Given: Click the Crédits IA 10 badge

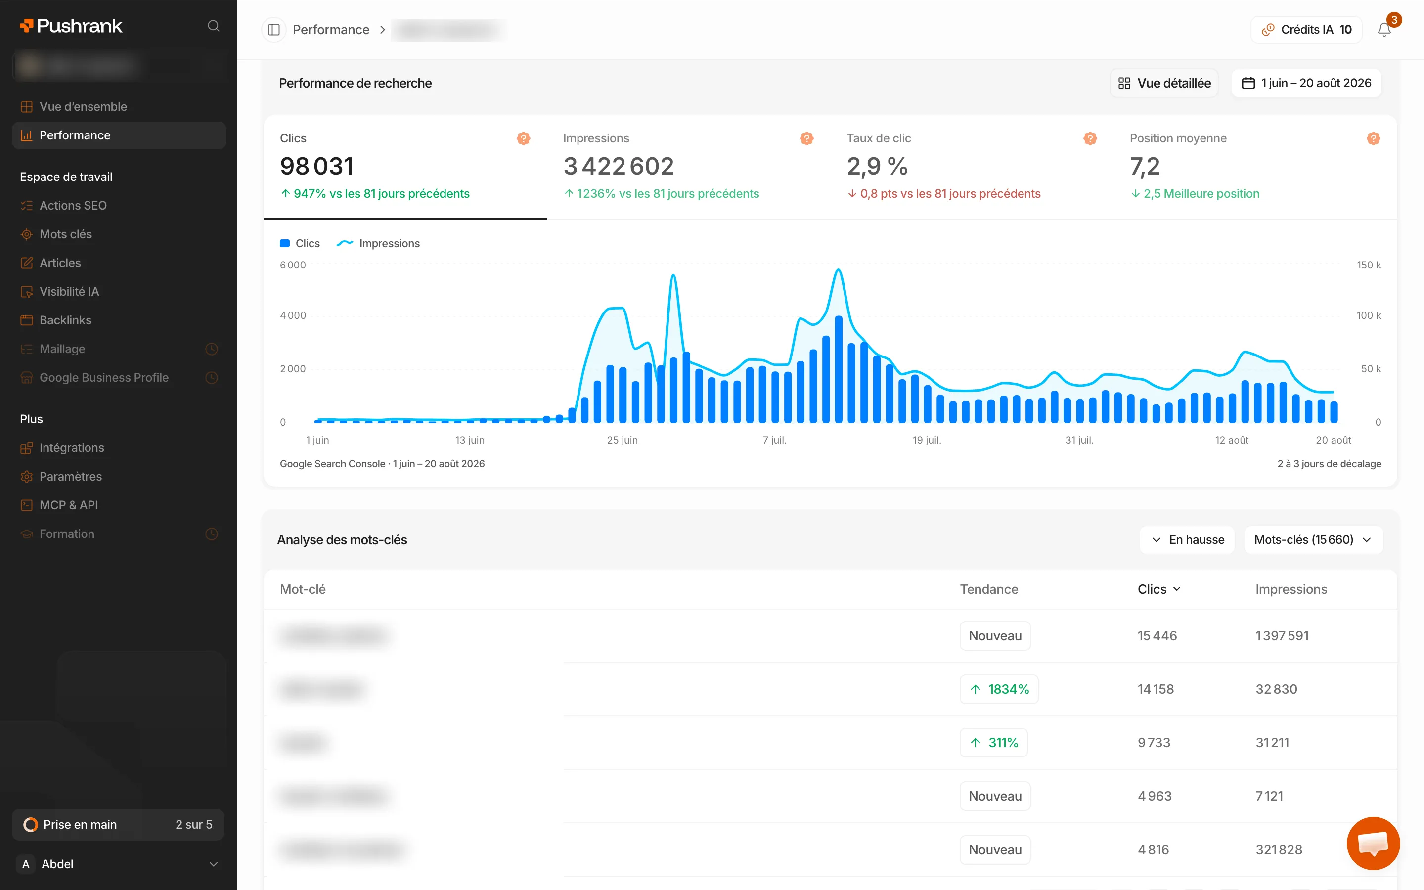Looking at the screenshot, I should click(x=1307, y=30).
